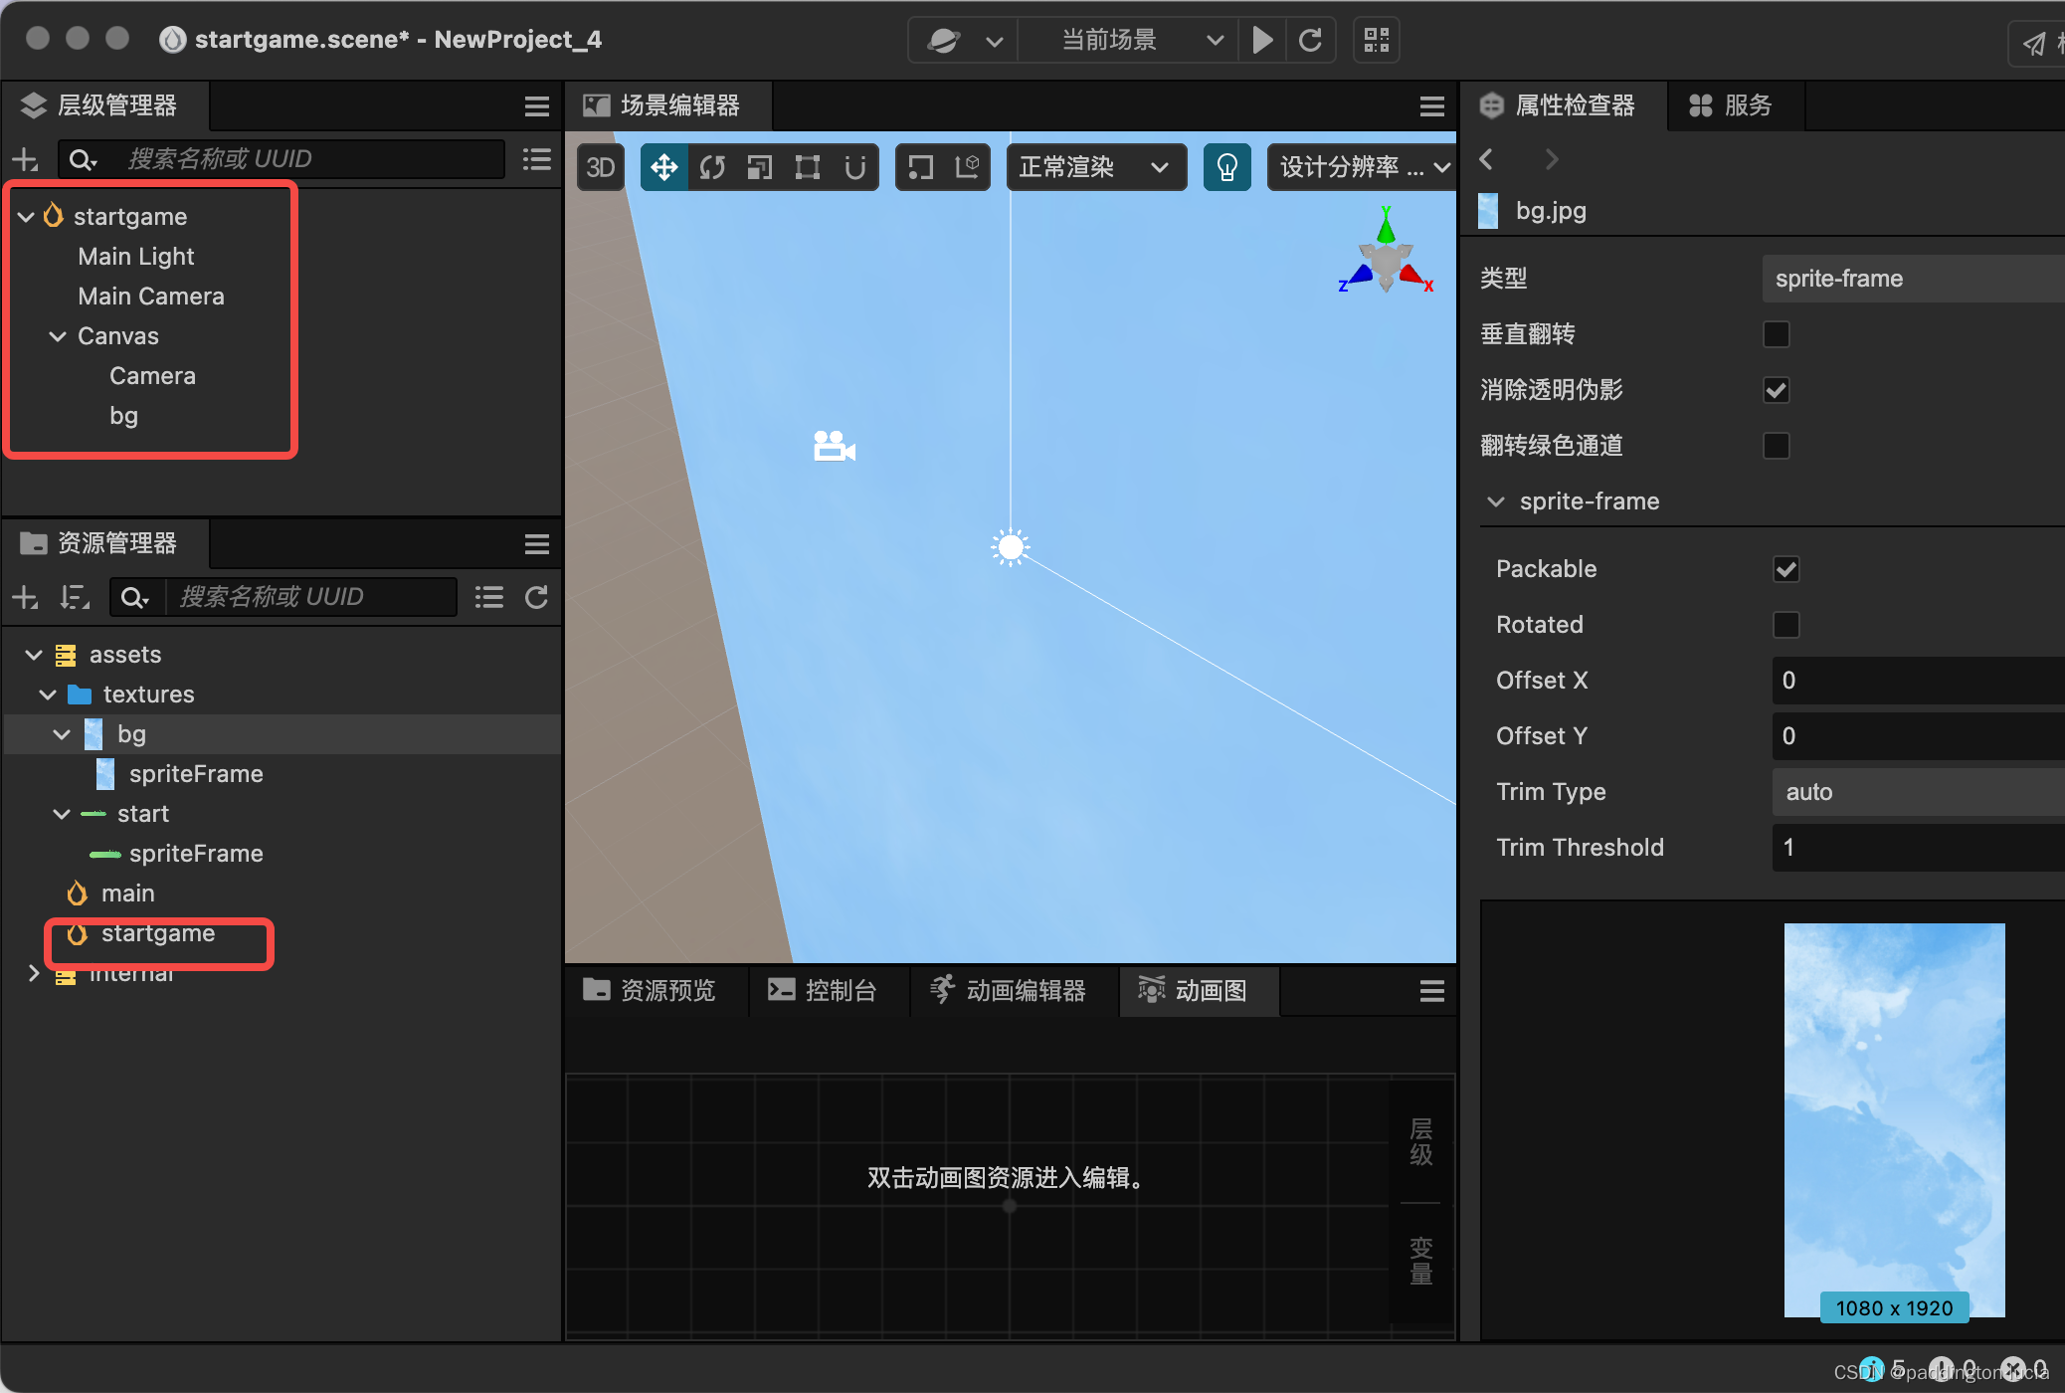This screenshot has width=2065, height=1393.
Task: Collapse the textures folder
Action: (x=47, y=695)
